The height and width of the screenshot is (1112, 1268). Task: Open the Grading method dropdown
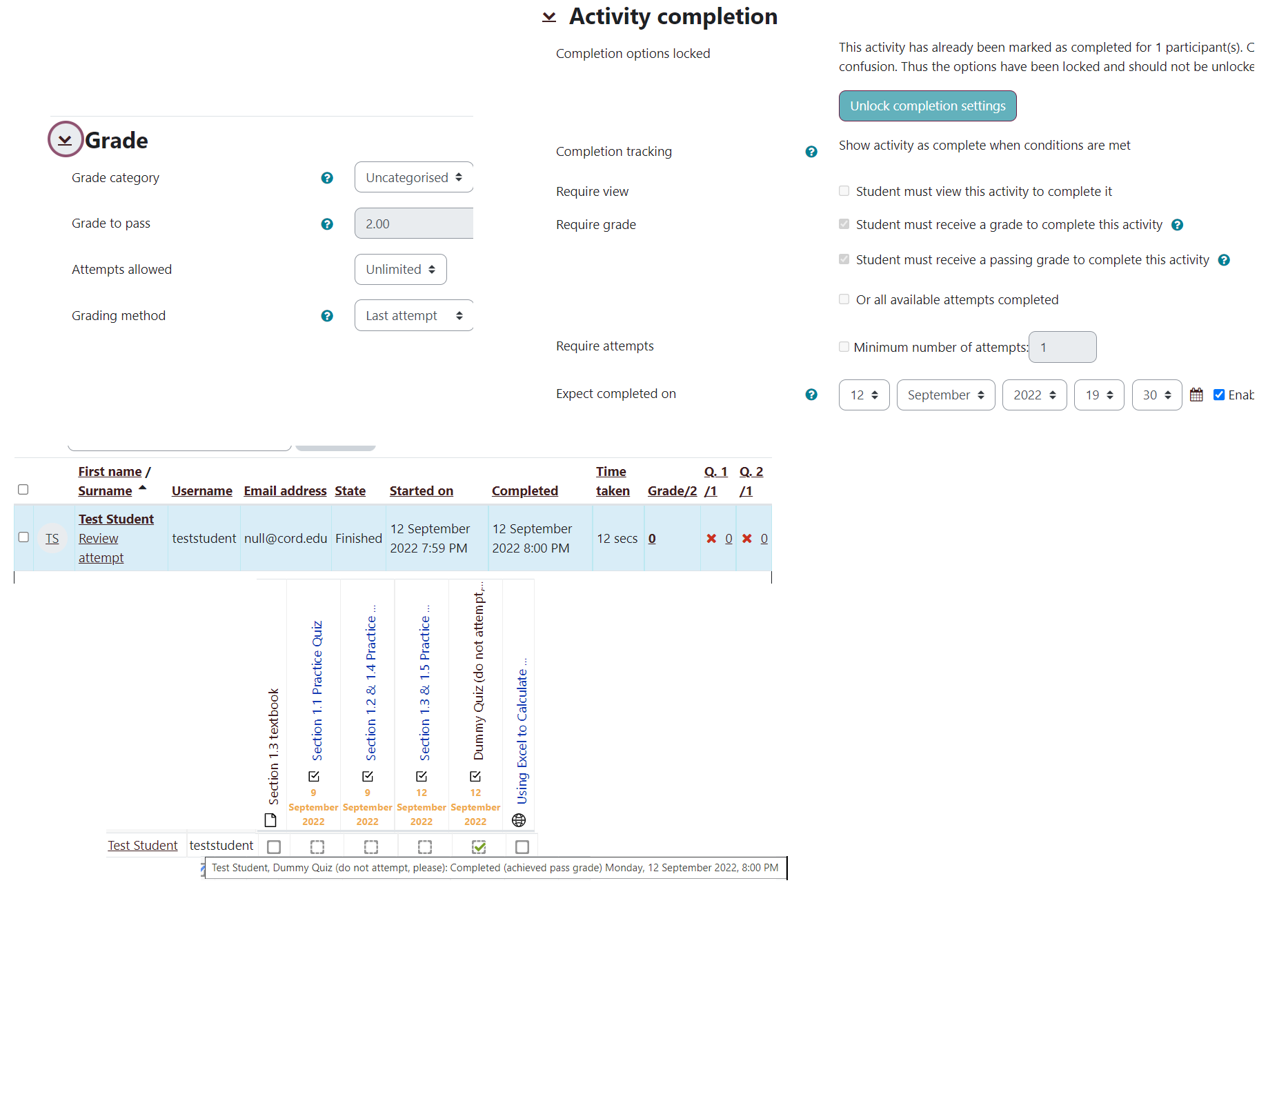coord(414,316)
